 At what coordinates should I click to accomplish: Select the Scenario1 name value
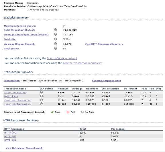(x=33, y=3)
